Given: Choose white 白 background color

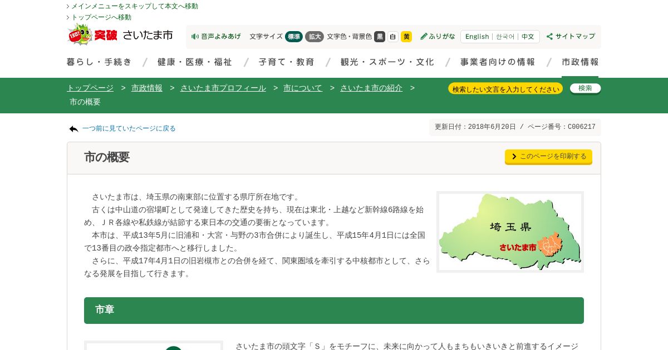Looking at the screenshot, I should pos(393,37).
